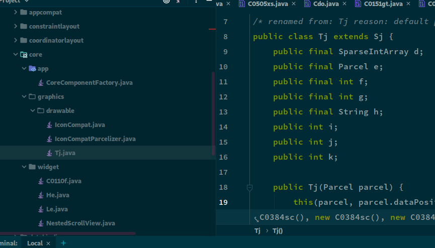
Task: Click the coordinatorlayout folder icon
Action: click(24, 41)
